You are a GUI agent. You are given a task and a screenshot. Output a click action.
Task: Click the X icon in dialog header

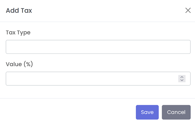pyautogui.click(x=188, y=10)
